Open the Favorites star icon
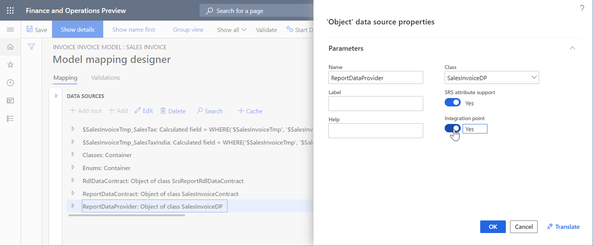This screenshot has width=593, height=246. 10,64
